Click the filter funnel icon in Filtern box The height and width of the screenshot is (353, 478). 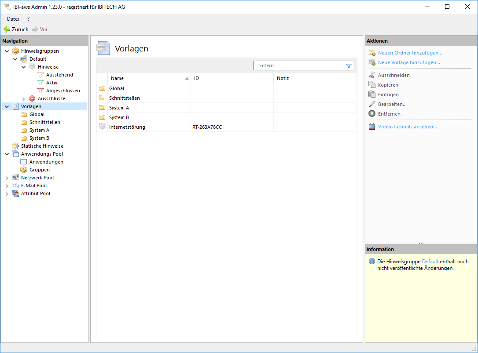(349, 66)
